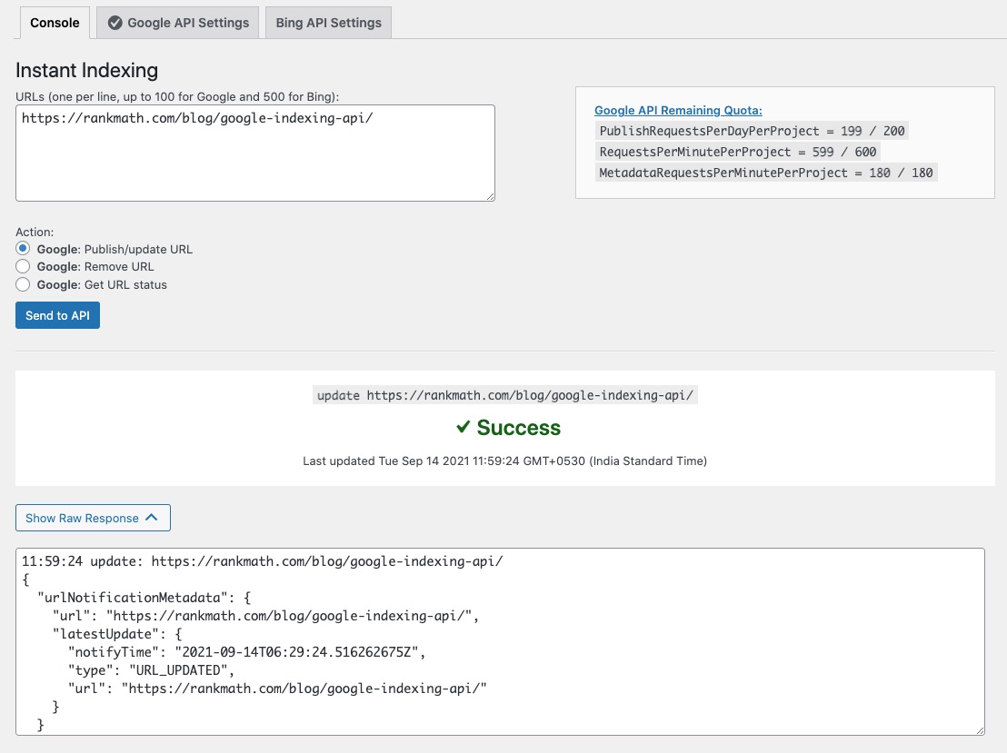The height and width of the screenshot is (753, 1007).
Task: Click the checkmark icon on Google API Settings tab
Action: (x=115, y=23)
